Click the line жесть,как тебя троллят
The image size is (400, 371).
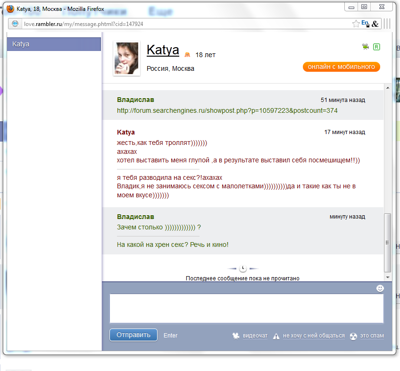162,143
